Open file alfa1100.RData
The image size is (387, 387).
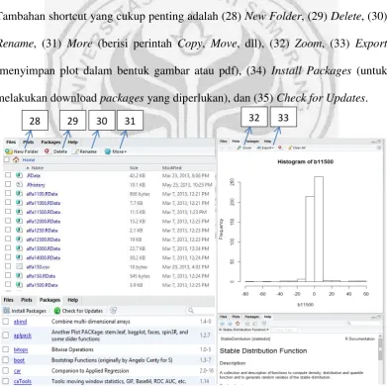(x=42, y=194)
